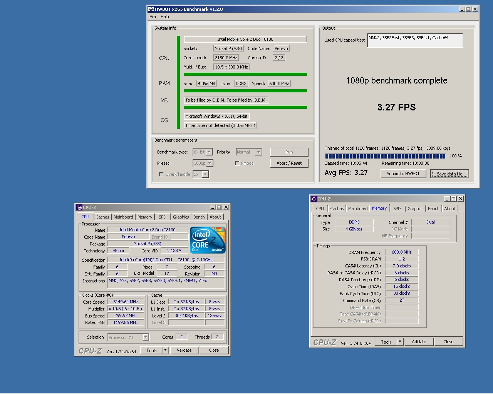Minimize the left CPU-Z window
This screenshot has width=493, height=394.
213,207
